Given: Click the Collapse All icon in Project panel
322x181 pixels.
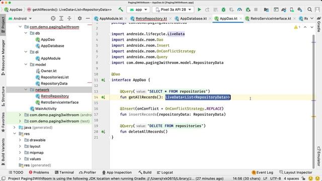Looking at the screenshot, I should [x=69, y=19].
